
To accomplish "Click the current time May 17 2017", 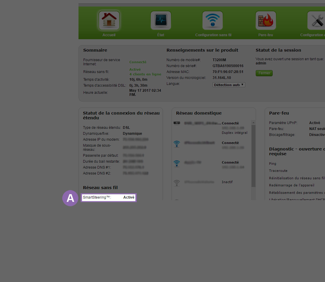I will (x=145, y=93).
